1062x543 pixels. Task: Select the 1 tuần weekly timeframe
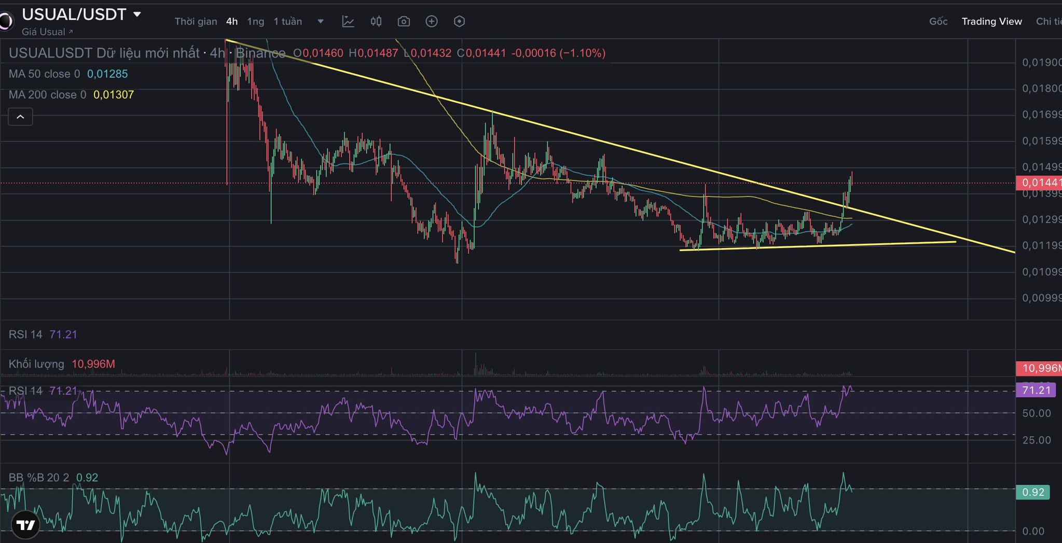pos(288,21)
